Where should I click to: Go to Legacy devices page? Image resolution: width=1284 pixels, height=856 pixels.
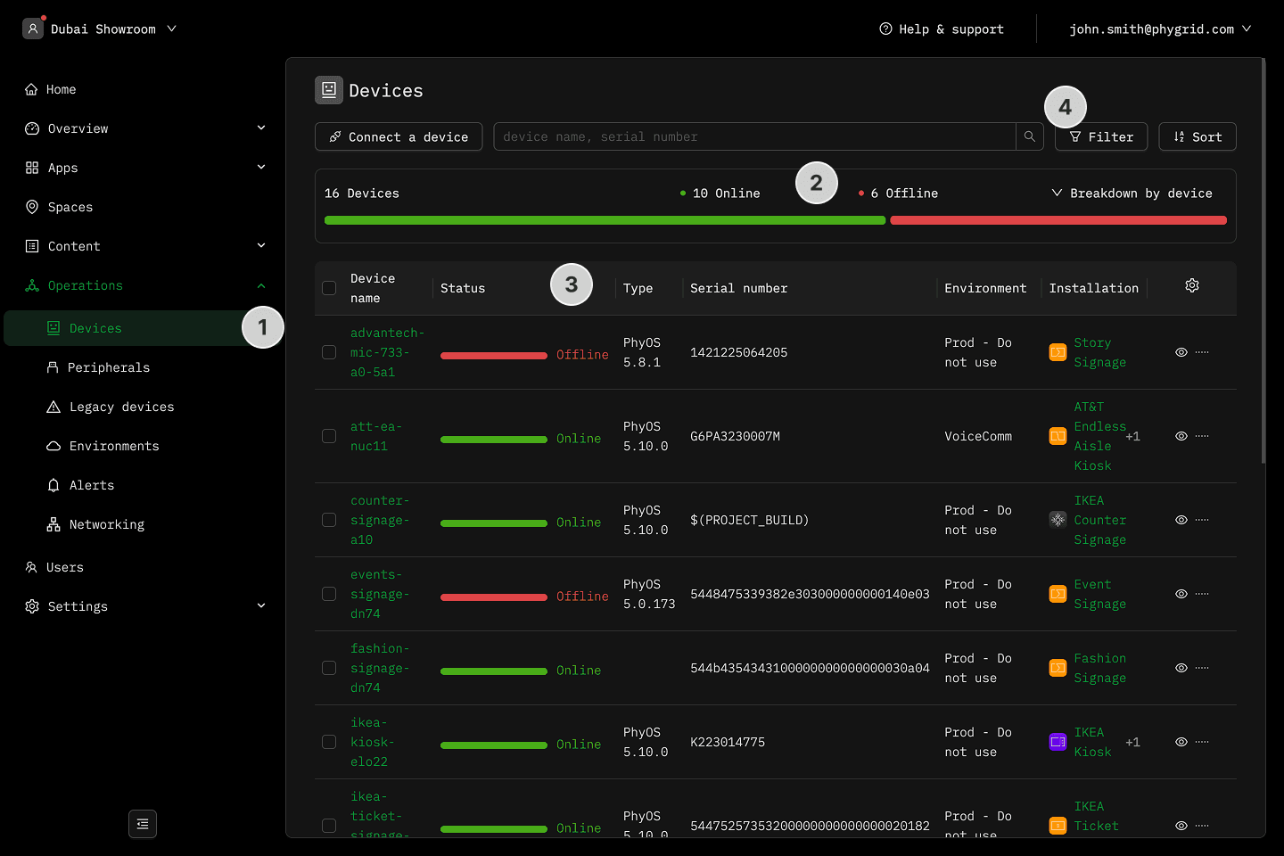121,407
